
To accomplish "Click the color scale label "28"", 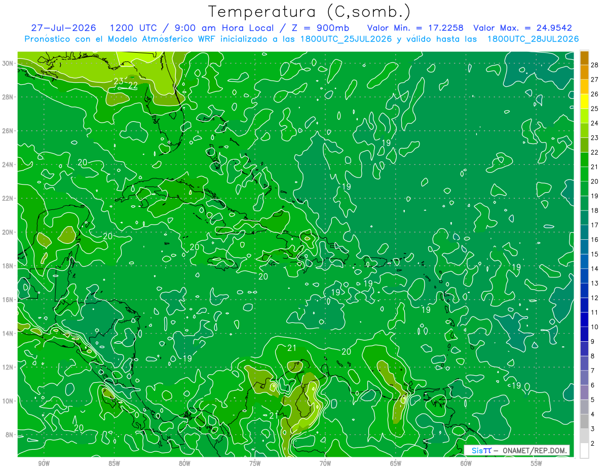I will coord(594,64).
